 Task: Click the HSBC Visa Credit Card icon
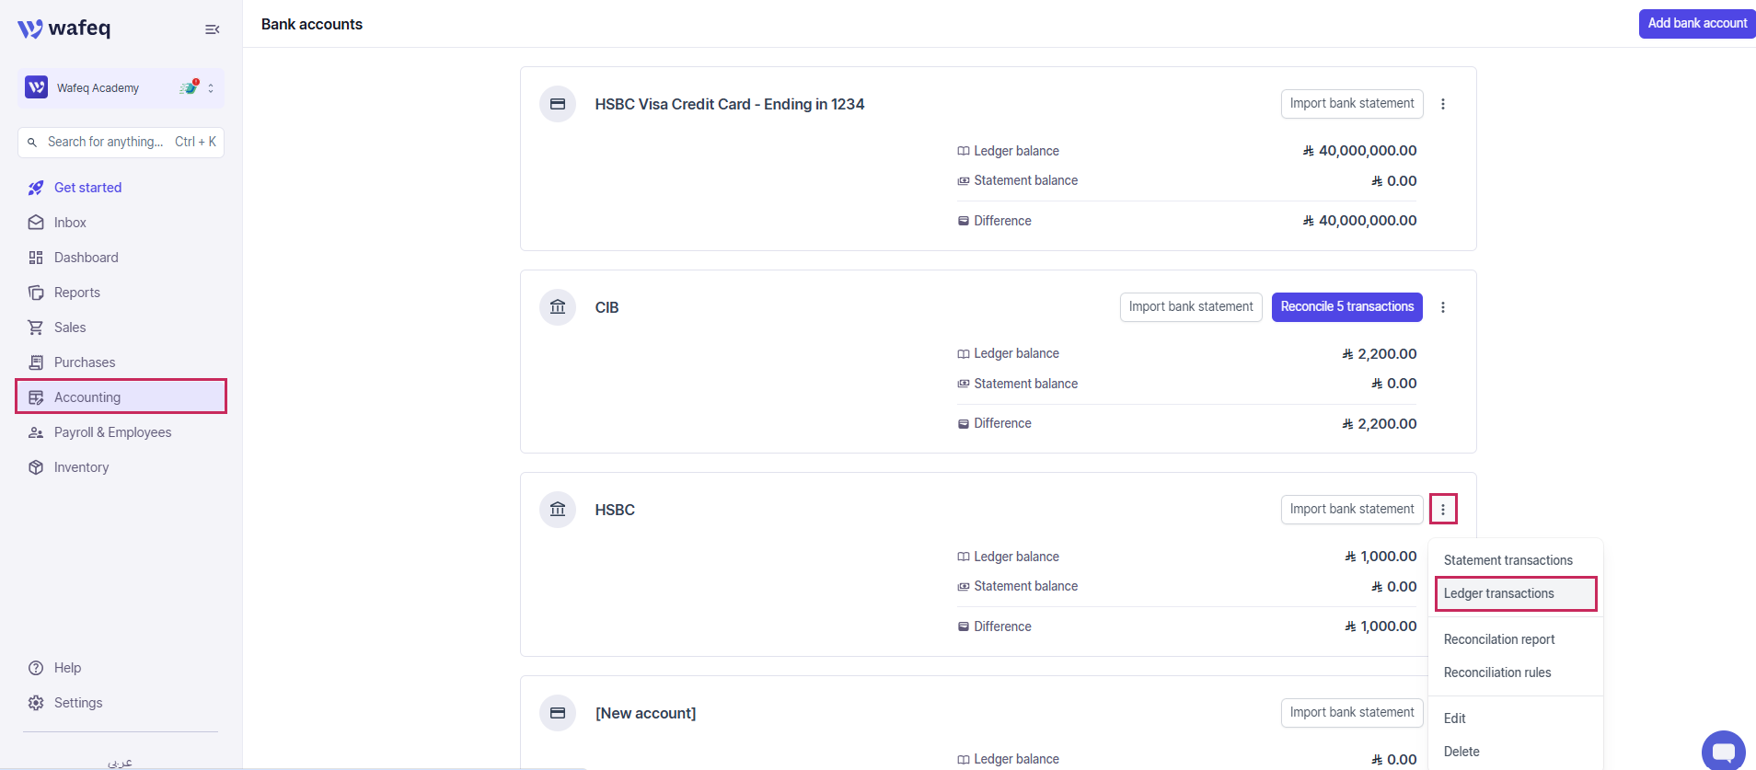[x=558, y=104]
